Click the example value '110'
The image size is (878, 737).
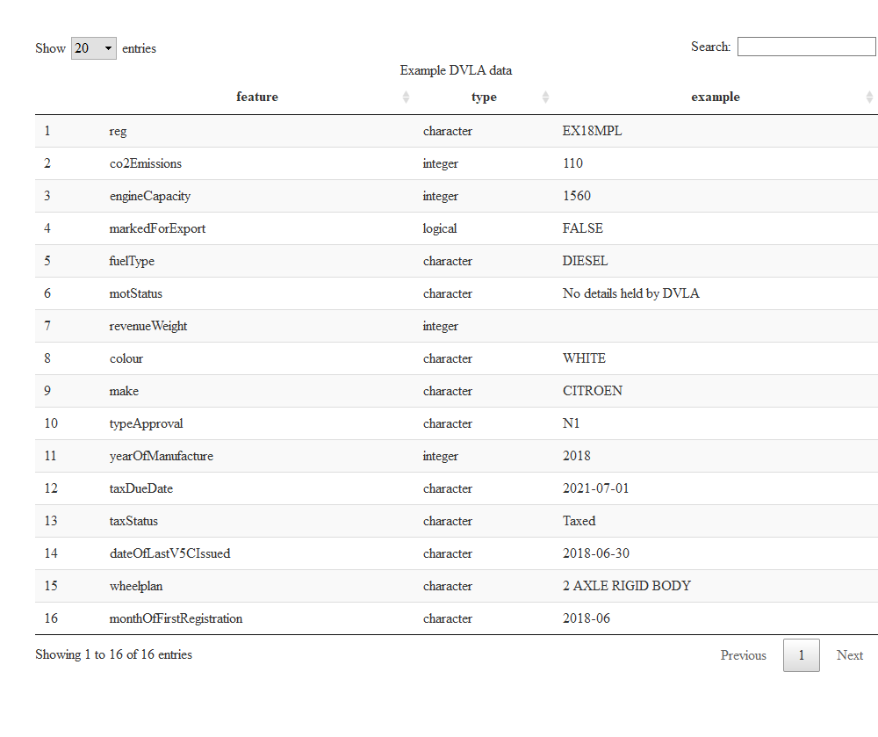572,163
